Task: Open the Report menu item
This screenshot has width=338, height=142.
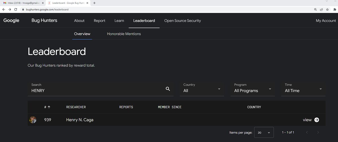Action: point(99,20)
